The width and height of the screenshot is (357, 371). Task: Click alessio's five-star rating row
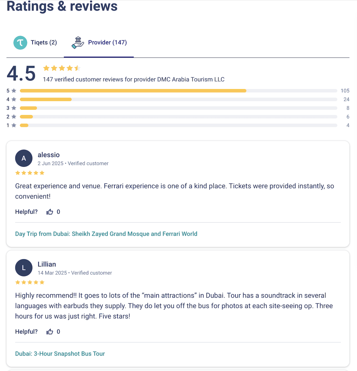click(30, 173)
